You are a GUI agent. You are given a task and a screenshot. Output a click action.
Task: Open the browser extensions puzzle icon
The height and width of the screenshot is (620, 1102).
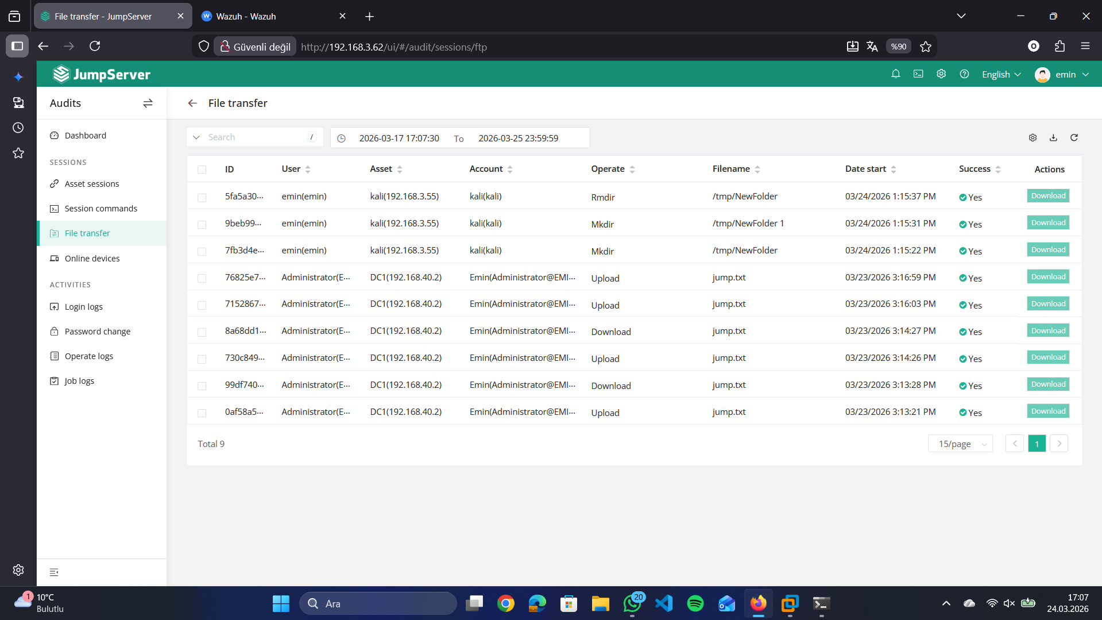click(x=1060, y=46)
